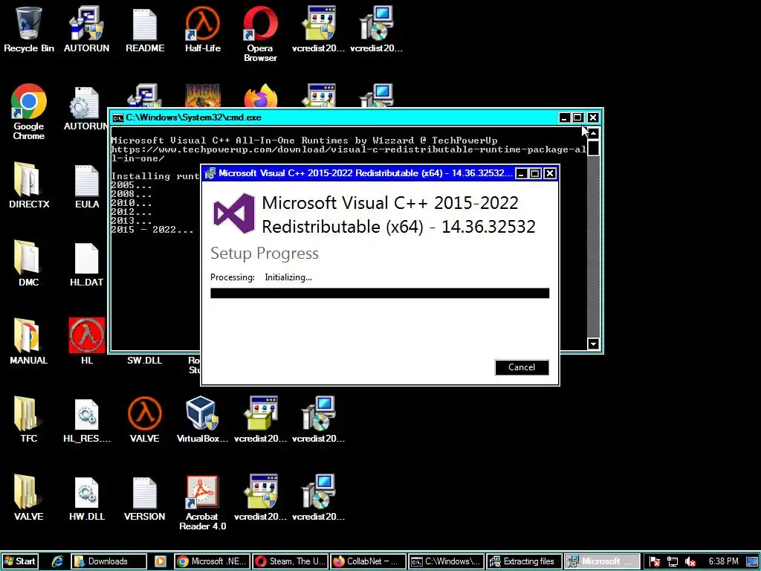This screenshot has width=761, height=571.
Task: Click the Visual C++ installer title bar icon
Action: [210, 173]
